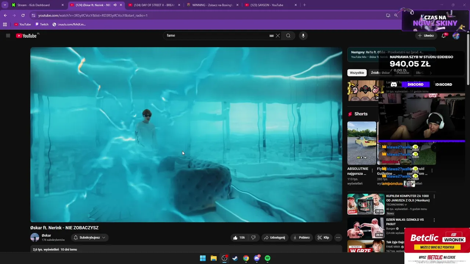Image resolution: width=470 pixels, height=264 pixels.
Task: Click the Udostępnij share button
Action: click(274, 238)
